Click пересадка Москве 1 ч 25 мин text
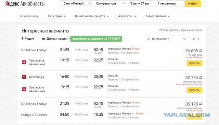 coord(126,114)
